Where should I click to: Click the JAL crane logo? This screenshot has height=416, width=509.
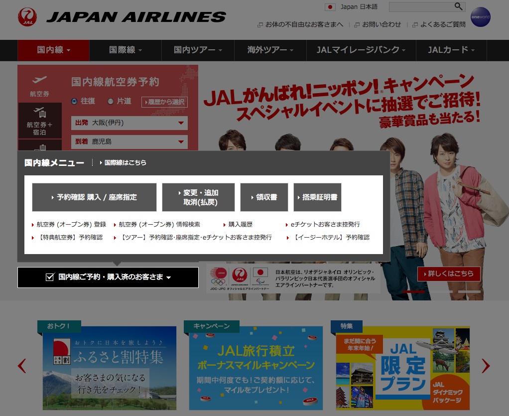27,17
